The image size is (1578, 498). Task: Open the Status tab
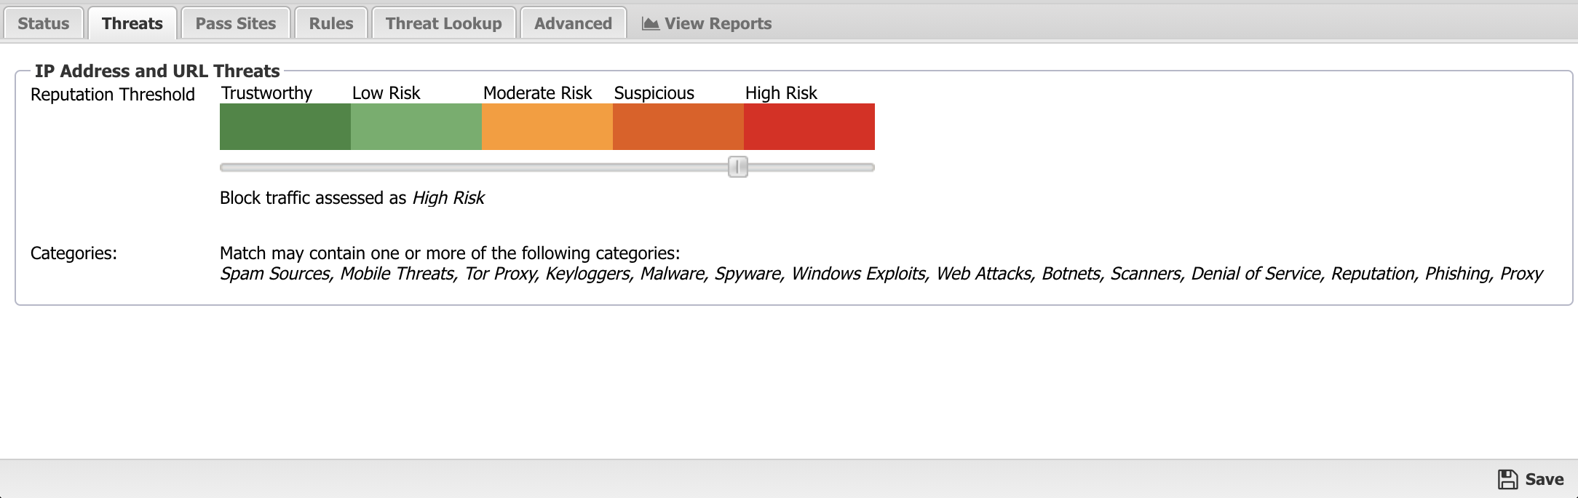coord(43,23)
